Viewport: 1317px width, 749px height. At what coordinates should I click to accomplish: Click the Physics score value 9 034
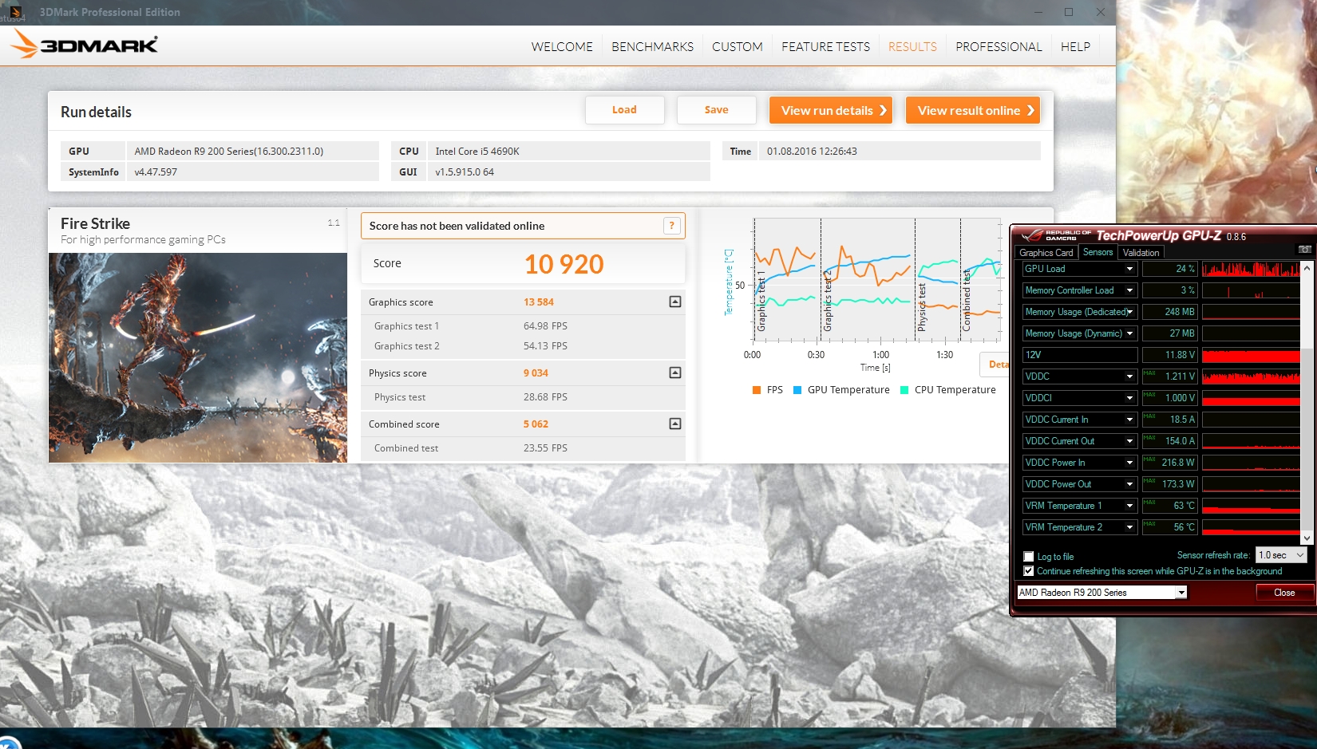tap(536, 373)
